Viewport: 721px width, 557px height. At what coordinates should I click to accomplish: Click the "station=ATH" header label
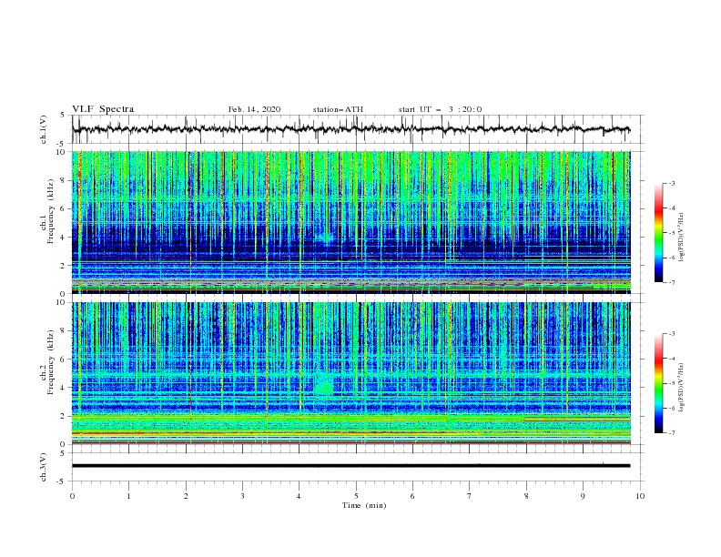(x=338, y=109)
